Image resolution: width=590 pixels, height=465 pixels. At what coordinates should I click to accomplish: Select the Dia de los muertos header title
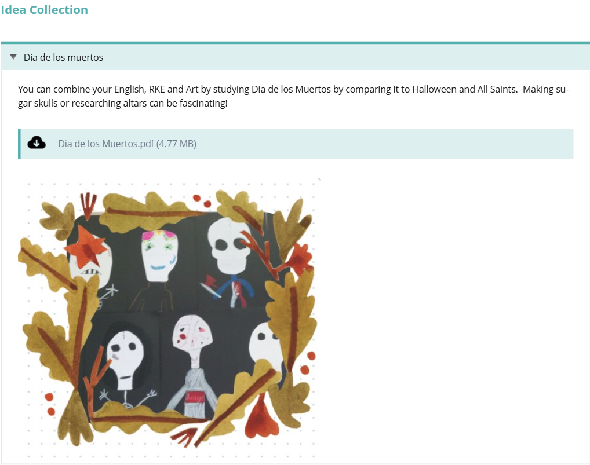point(63,57)
